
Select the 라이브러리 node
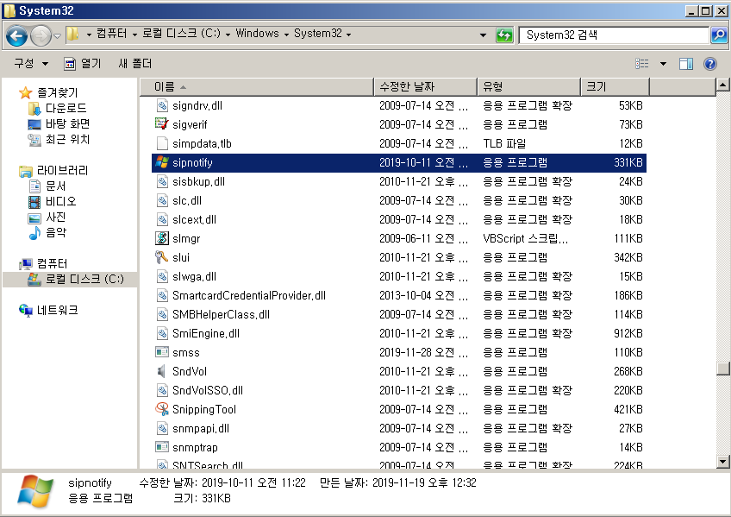pos(62,170)
